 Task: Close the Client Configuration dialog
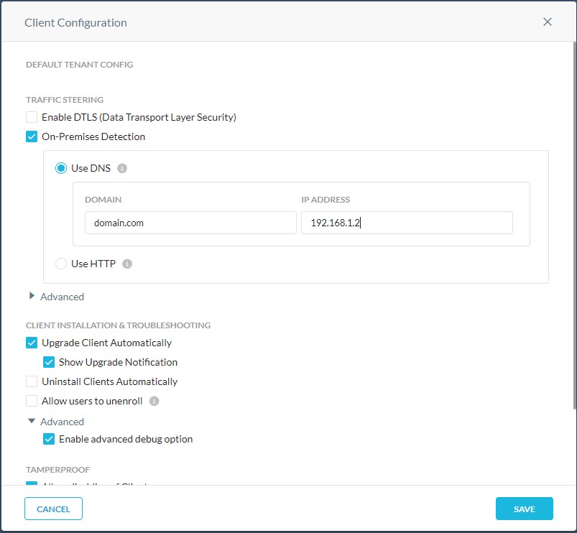pyautogui.click(x=548, y=22)
